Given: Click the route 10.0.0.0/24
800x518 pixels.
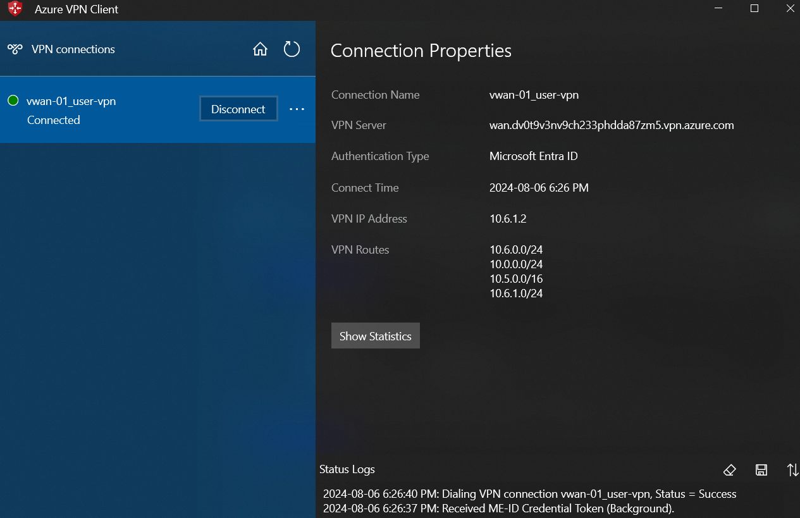Looking at the screenshot, I should (x=516, y=264).
